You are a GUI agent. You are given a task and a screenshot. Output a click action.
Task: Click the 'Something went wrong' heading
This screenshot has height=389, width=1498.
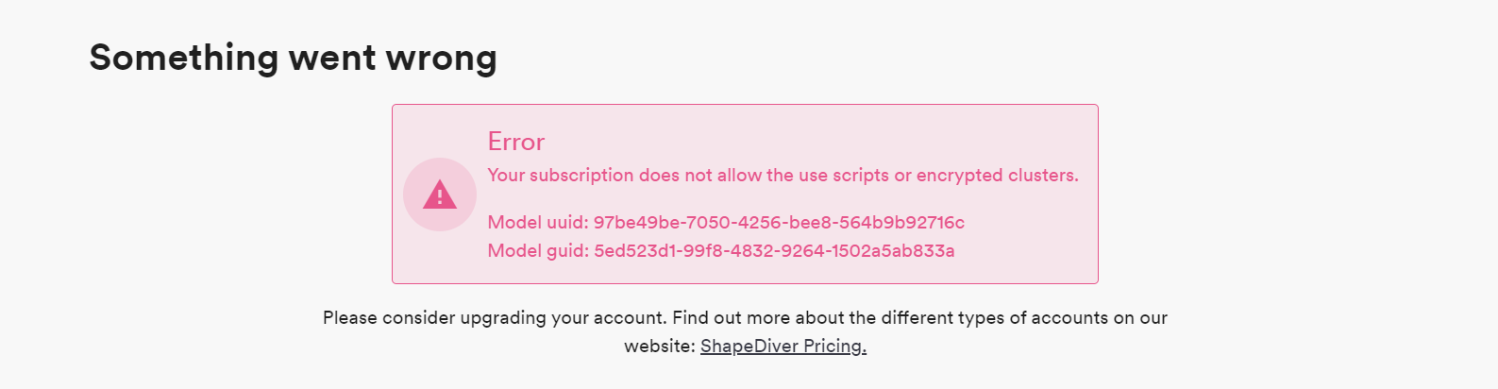click(293, 58)
